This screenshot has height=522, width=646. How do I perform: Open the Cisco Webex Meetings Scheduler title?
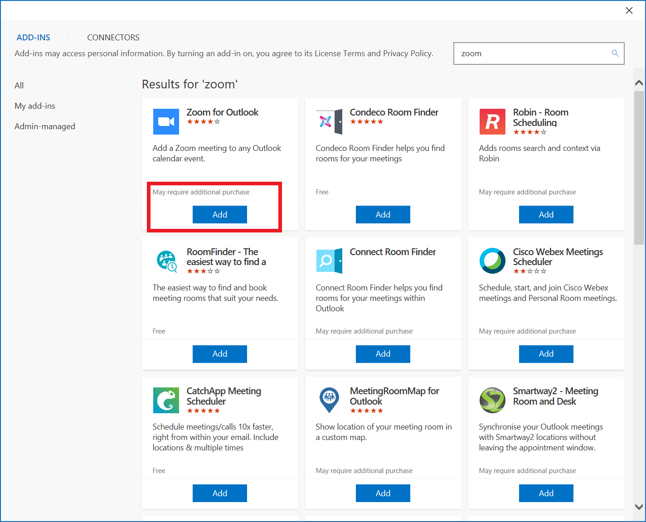pyautogui.click(x=558, y=257)
